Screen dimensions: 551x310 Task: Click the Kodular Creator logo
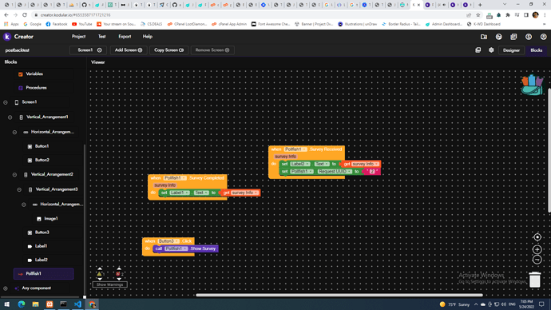point(18,37)
